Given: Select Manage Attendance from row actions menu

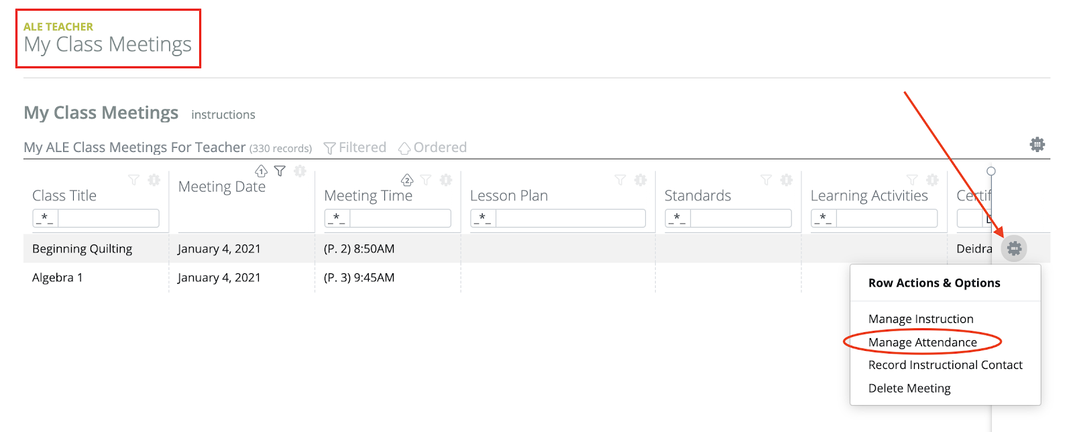Looking at the screenshot, I should coord(922,342).
